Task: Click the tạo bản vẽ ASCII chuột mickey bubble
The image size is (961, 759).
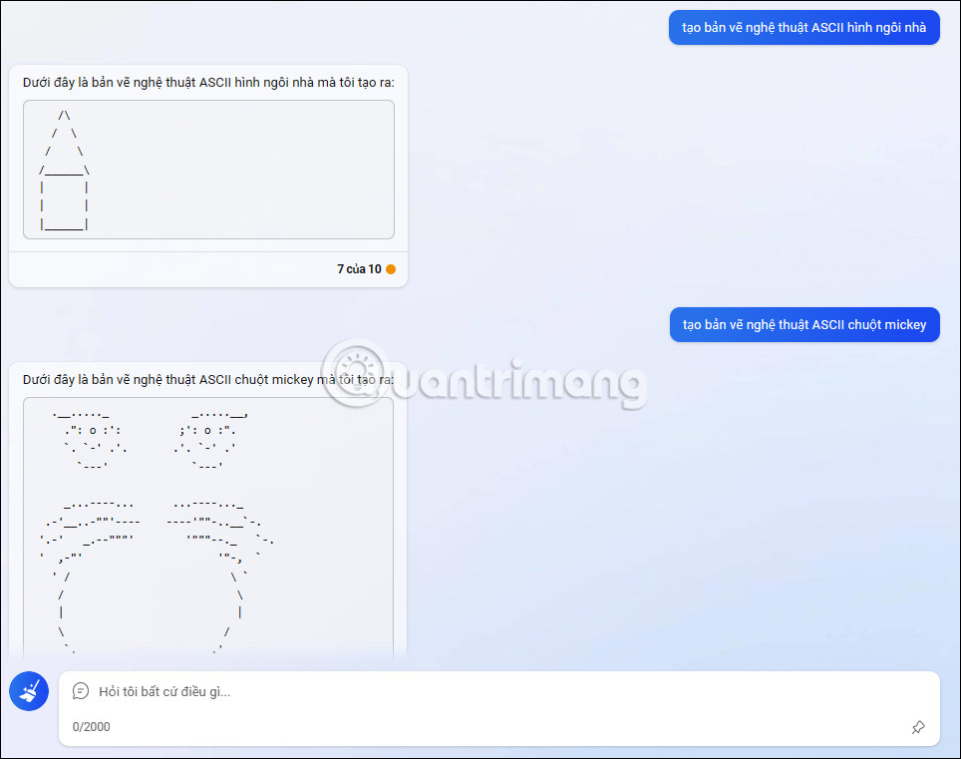Action: point(803,324)
